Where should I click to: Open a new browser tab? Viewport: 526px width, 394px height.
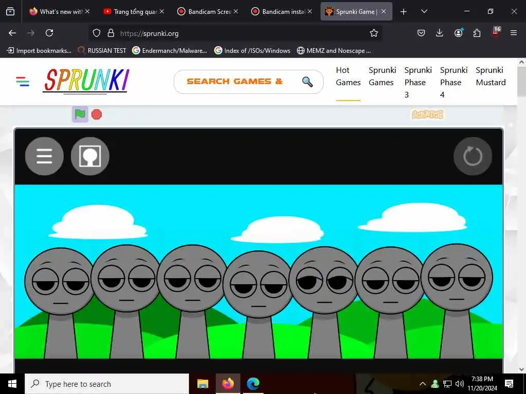[x=404, y=12]
